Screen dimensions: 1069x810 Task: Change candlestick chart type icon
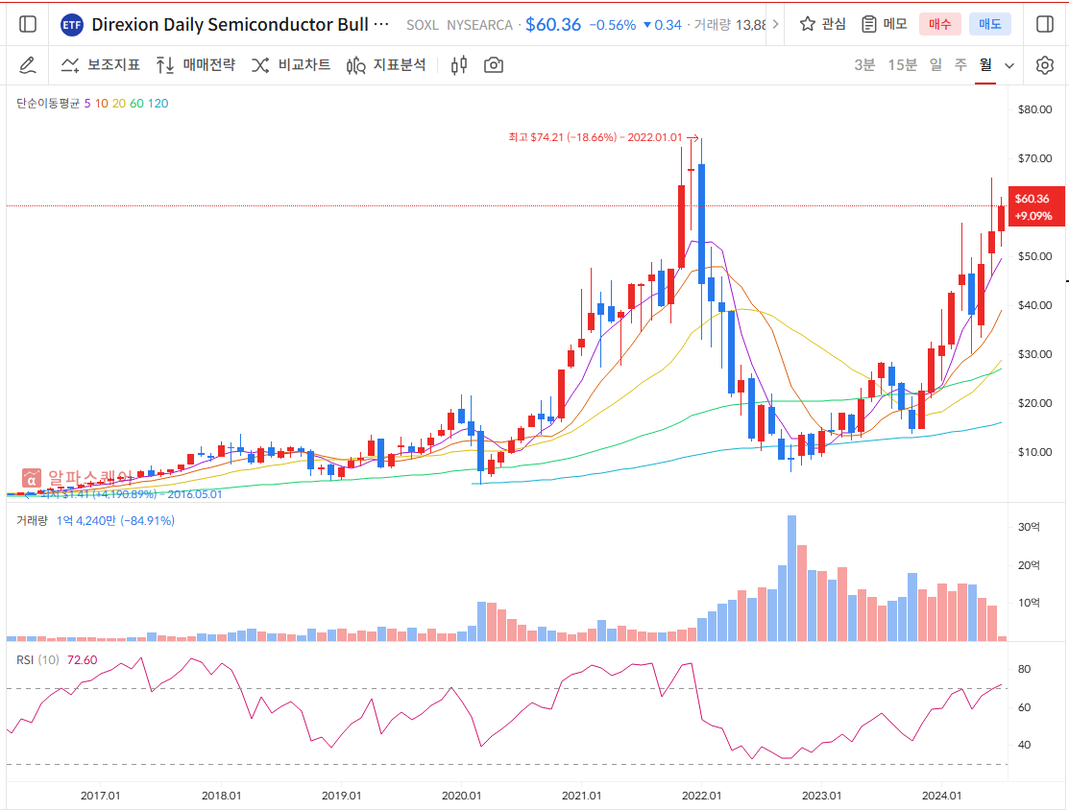[459, 65]
